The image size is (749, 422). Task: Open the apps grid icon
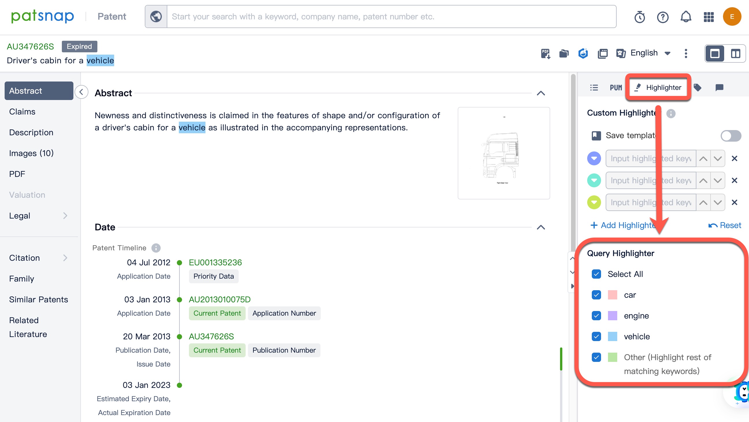coord(709,17)
